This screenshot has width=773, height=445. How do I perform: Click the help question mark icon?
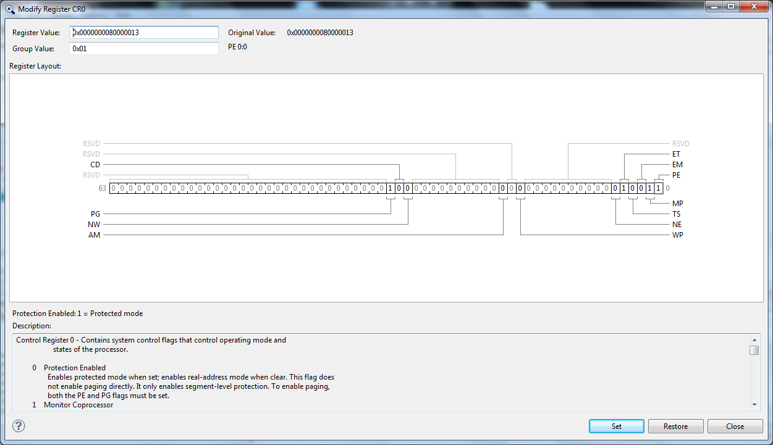pyautogui.click(x=19, y=426)
